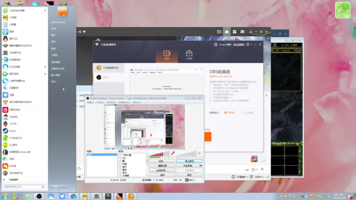This screenshot has width=356, height=200.
Task: Open the recording button dropdown arrow
Action: pyautogui.click(x=201, y=166)
